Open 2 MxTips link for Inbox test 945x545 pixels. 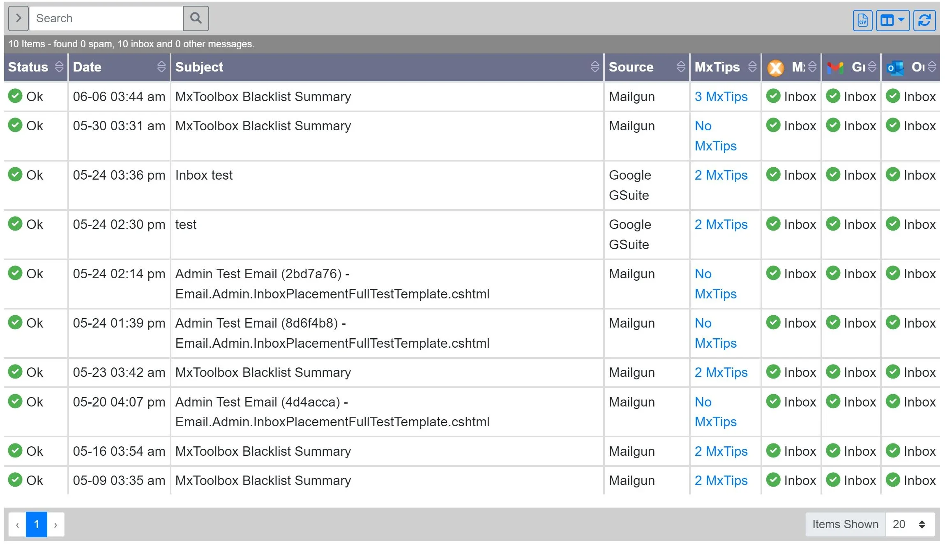pyautogui.click(x=721, y=175)
